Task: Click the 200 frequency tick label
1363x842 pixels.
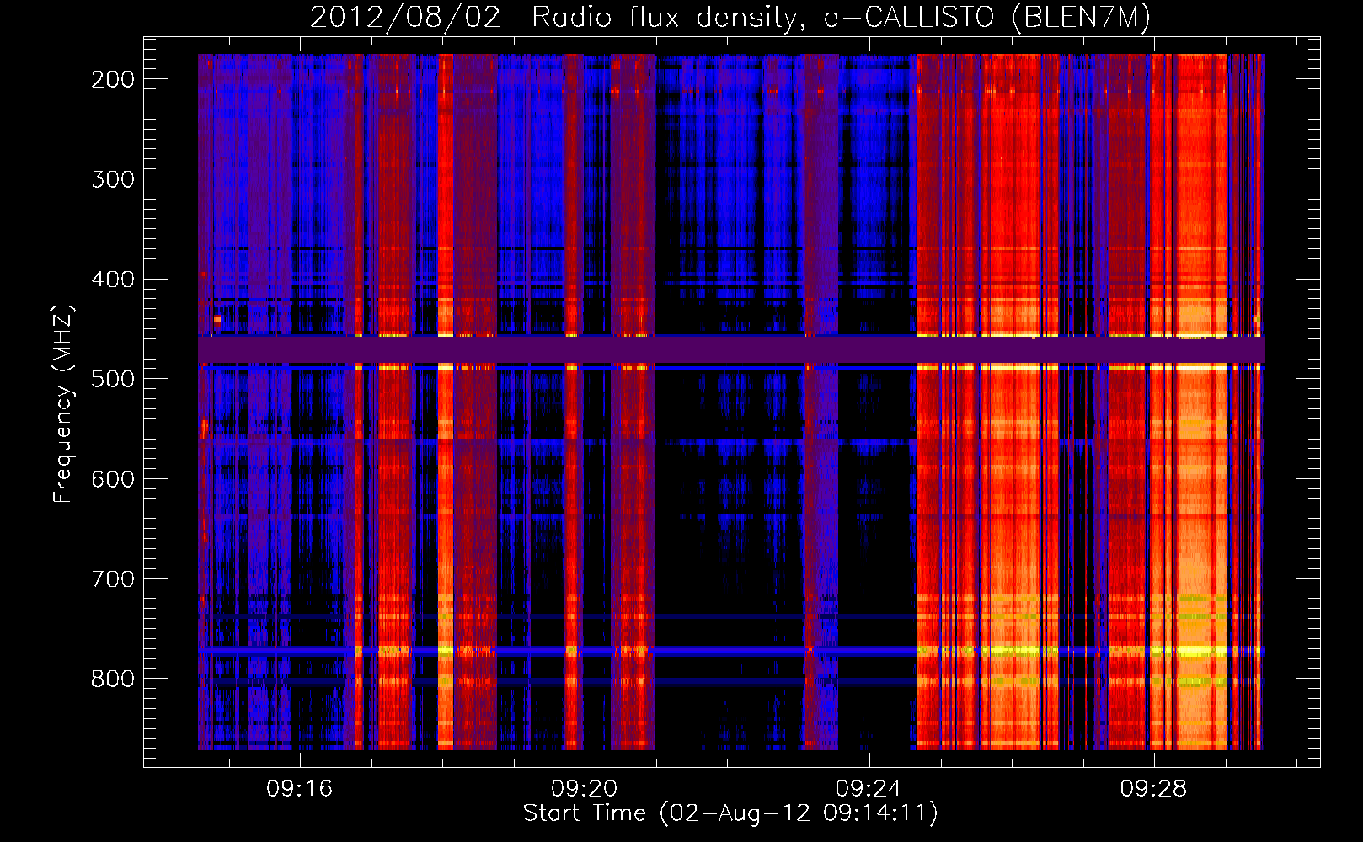Action: point(113,79)
